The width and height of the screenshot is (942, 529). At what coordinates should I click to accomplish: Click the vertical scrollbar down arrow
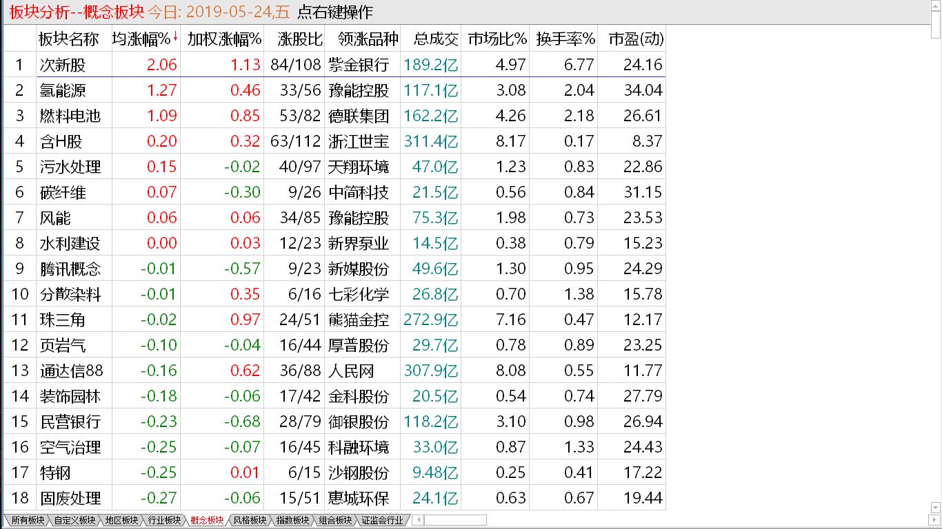[936, 508]
